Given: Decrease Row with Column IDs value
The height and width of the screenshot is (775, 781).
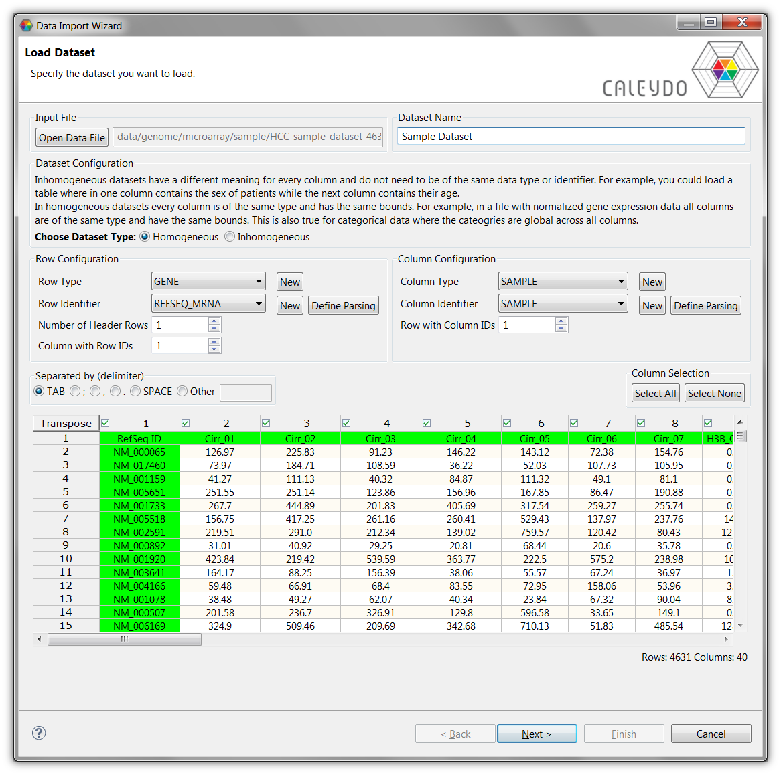Looking at the screenshot, I should [x=561, y=329].
